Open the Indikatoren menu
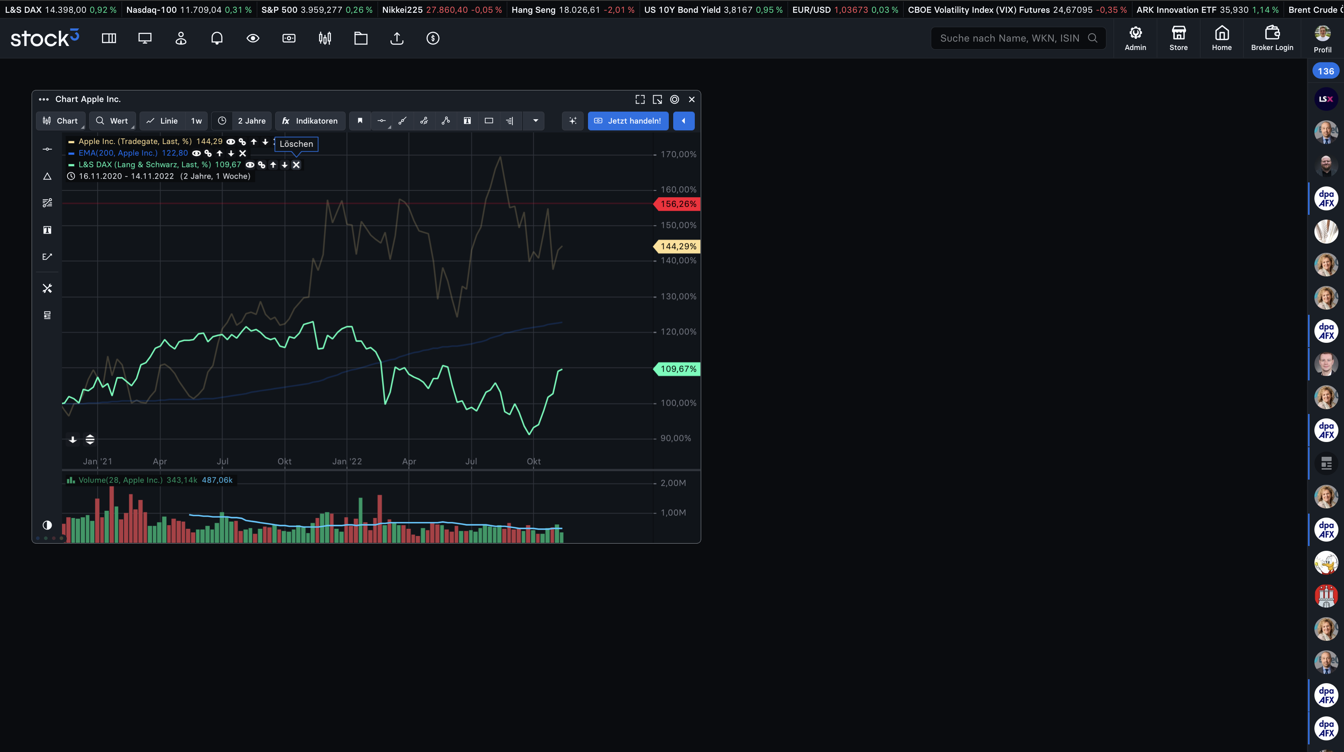 pyautogui.click(x=310, y=120)
